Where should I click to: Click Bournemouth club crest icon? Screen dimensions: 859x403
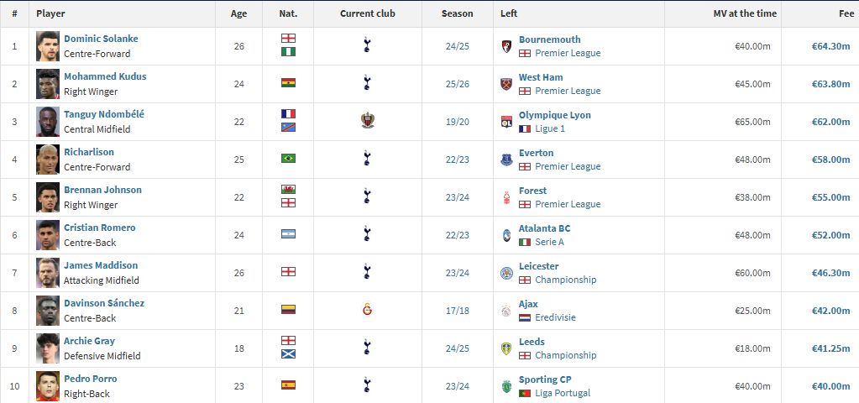coord(506,46)
